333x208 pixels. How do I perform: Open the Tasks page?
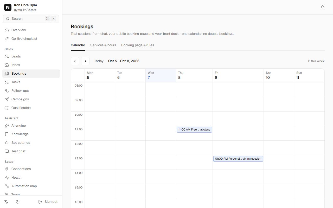[x=31, y=82]
